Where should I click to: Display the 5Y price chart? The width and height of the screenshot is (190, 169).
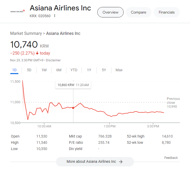[104, 70]
